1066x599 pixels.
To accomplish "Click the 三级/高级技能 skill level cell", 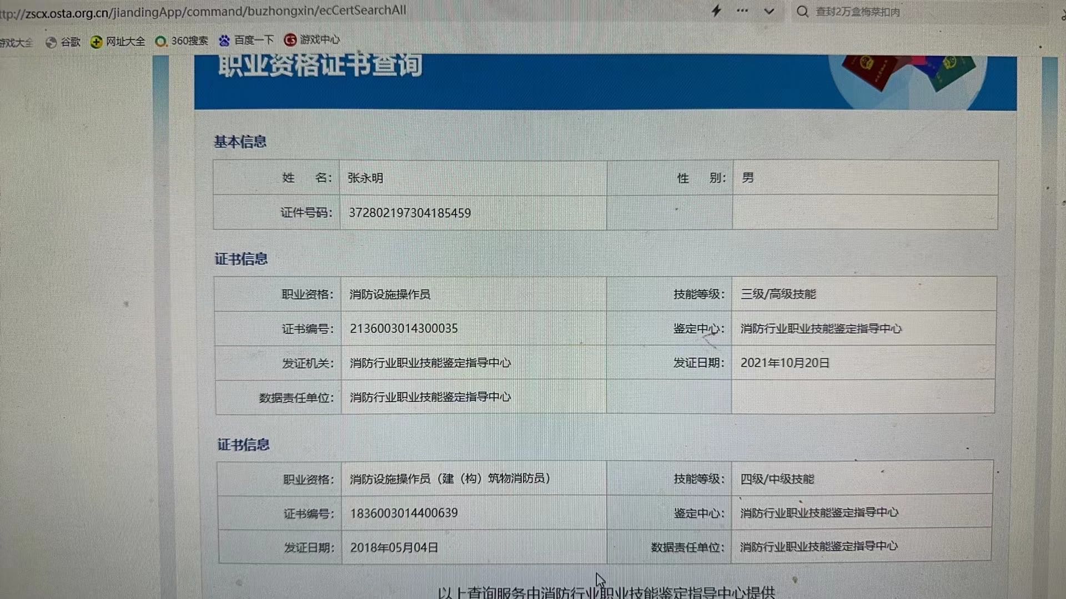I will [778, 294].
